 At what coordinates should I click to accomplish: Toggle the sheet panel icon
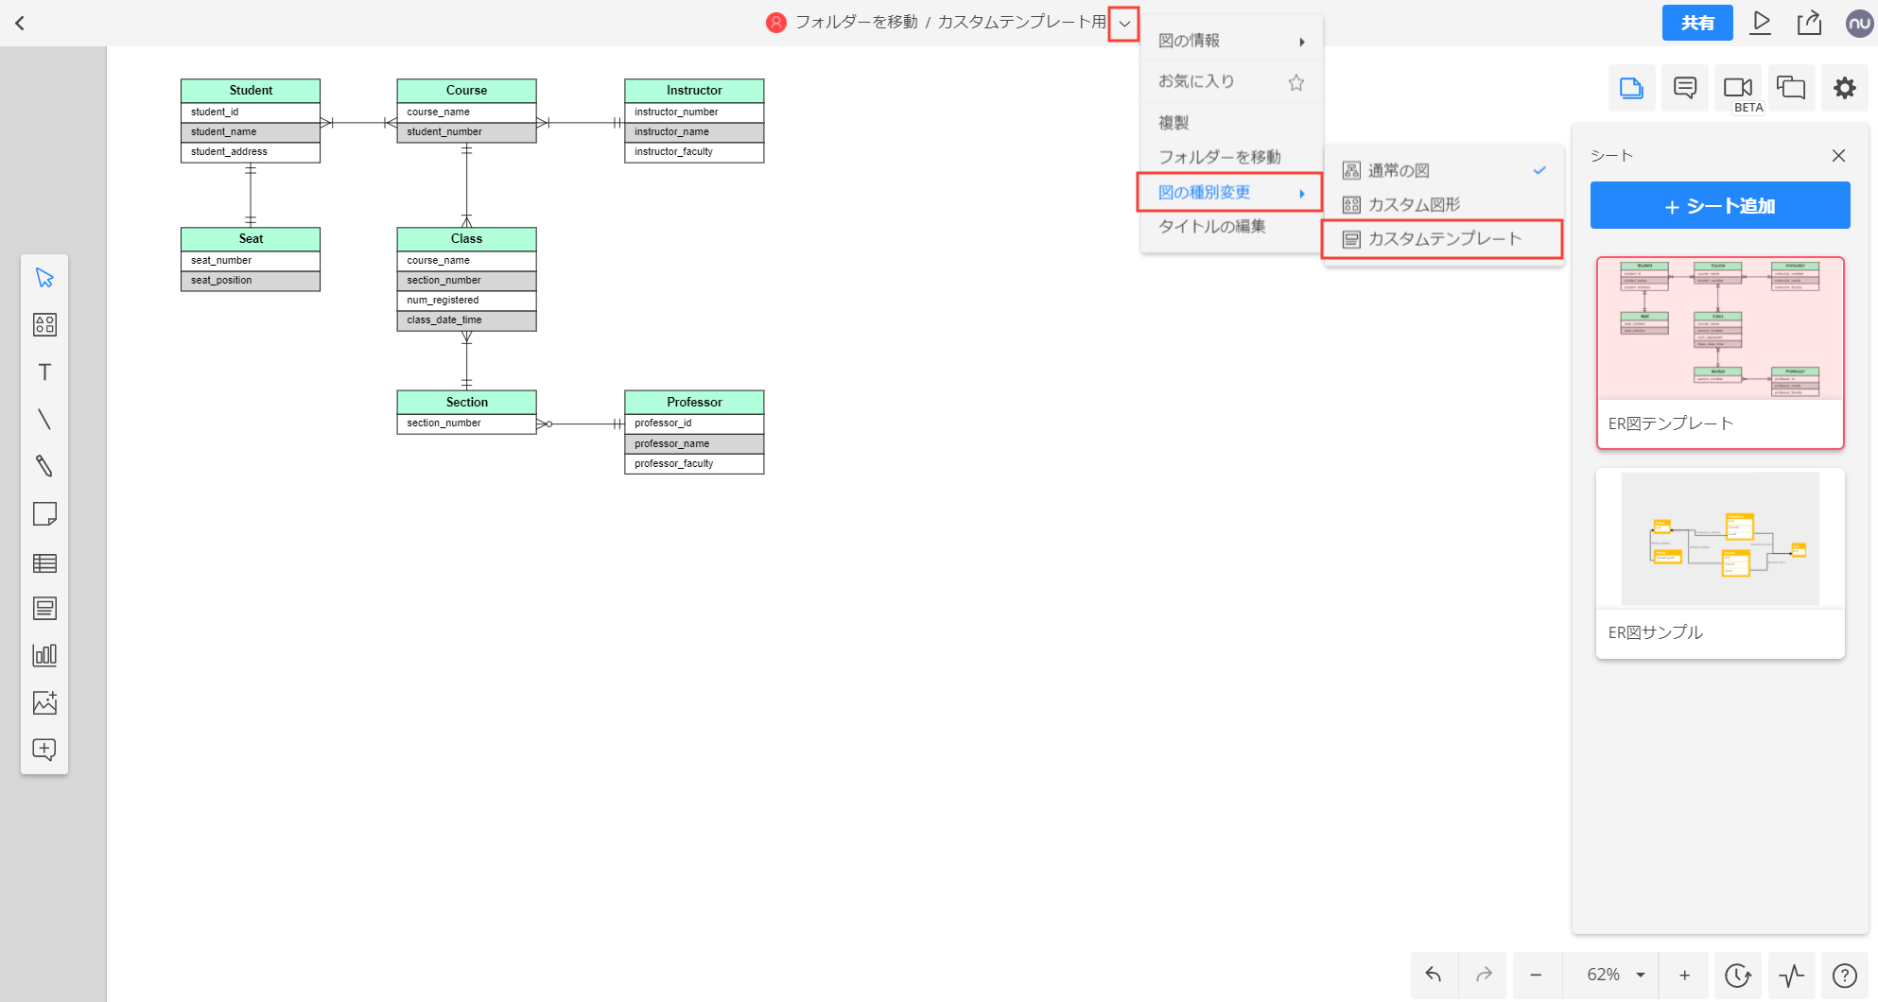point(1631,89)
